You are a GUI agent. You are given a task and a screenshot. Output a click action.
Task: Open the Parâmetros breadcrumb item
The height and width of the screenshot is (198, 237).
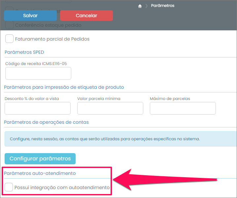click(162, 6)
